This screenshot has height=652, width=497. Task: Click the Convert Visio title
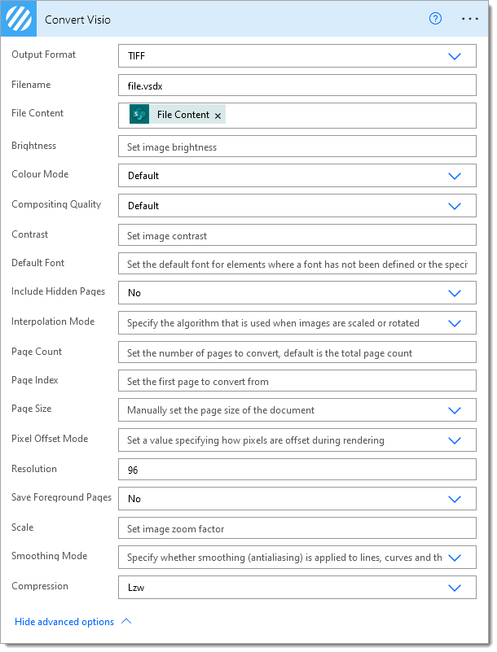[x=77, y=20]
